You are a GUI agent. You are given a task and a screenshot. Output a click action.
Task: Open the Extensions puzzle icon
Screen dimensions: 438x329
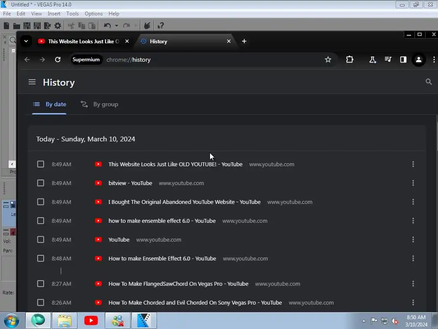click(350, 60)
